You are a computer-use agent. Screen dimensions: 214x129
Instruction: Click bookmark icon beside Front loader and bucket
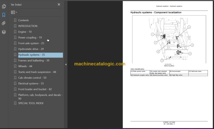(x=15, y=89)
